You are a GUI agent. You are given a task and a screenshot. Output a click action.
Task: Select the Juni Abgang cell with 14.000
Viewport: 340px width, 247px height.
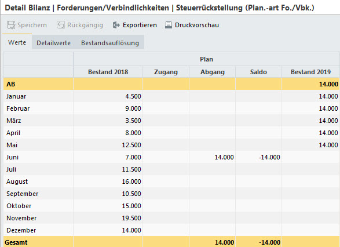pyautogui.click(x=213, y=157)
